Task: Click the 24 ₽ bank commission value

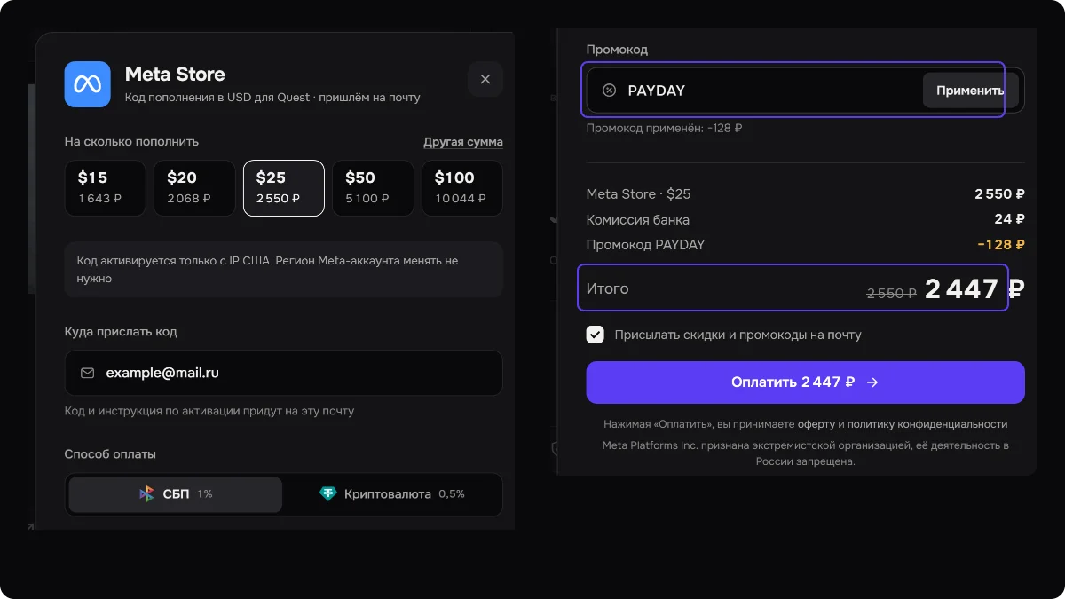Action: click(1009, 219)
